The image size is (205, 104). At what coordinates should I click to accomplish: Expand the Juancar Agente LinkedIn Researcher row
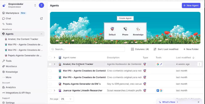pos(54,90)
